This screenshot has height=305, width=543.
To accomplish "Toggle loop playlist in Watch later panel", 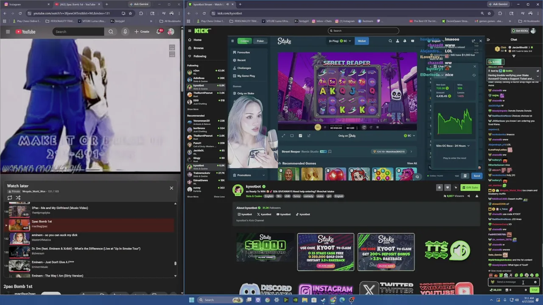I will tap(10, 198).
